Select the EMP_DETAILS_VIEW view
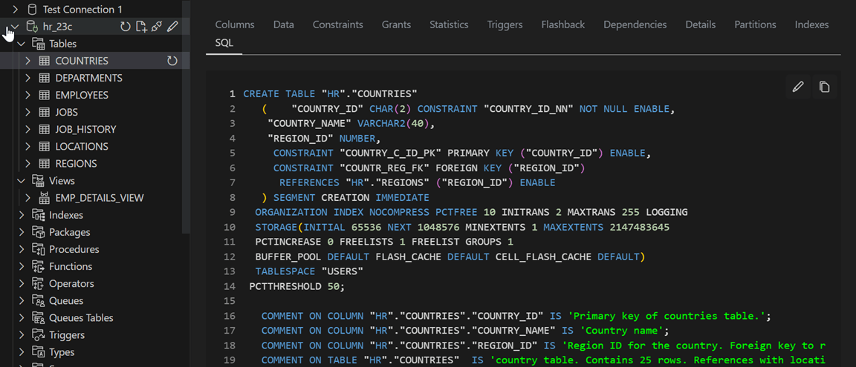This screenshot has width=856, height=367. 99,198
